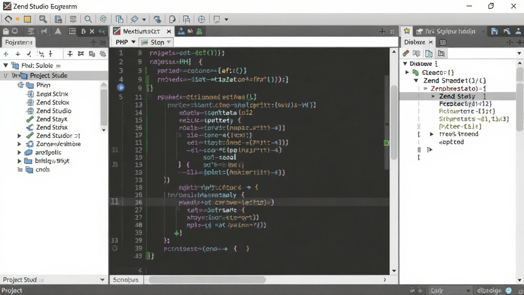
Task: Collapse the Fhul: Sulole tree node
Action: tap(6, 66)
